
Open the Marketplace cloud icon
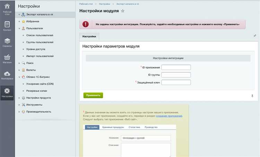point(7,74)
